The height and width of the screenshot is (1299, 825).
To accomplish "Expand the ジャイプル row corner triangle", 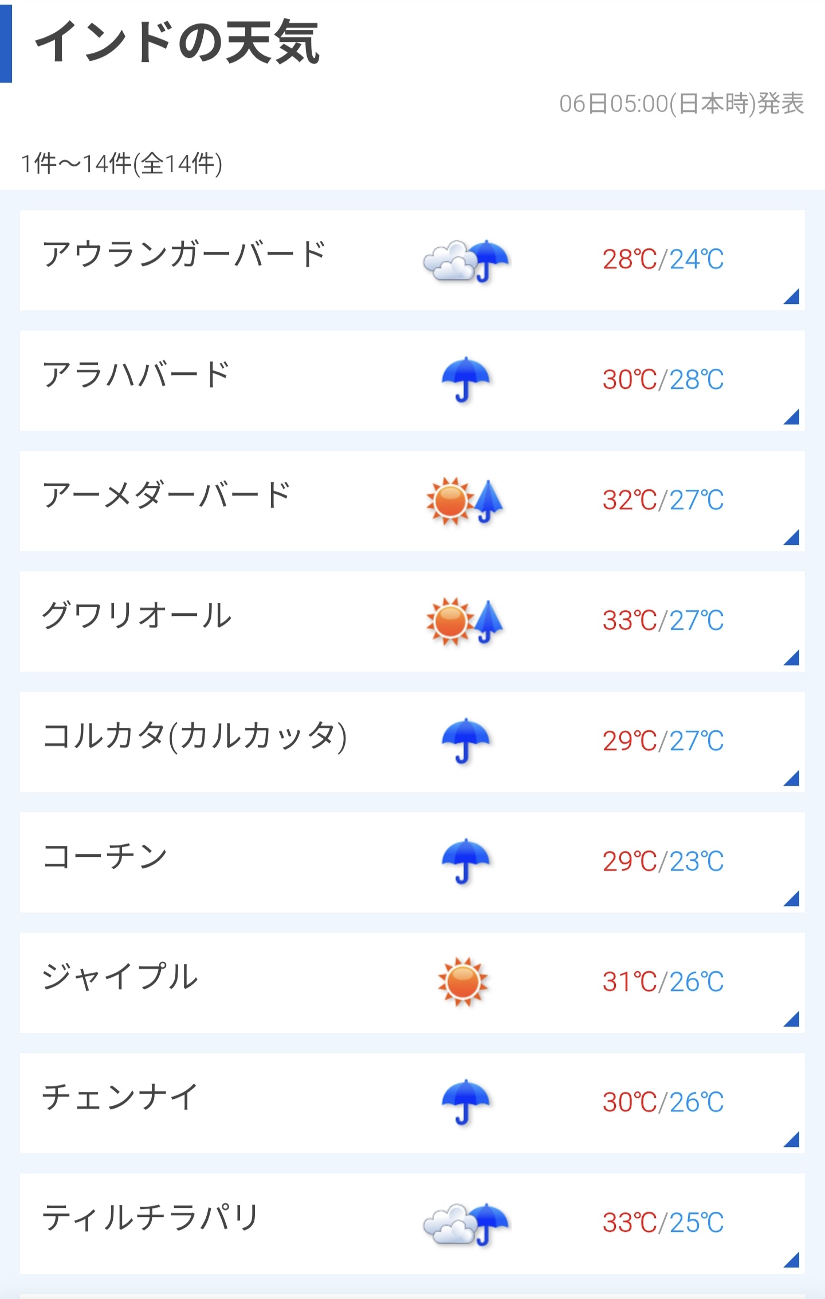I will (791, 1019).
